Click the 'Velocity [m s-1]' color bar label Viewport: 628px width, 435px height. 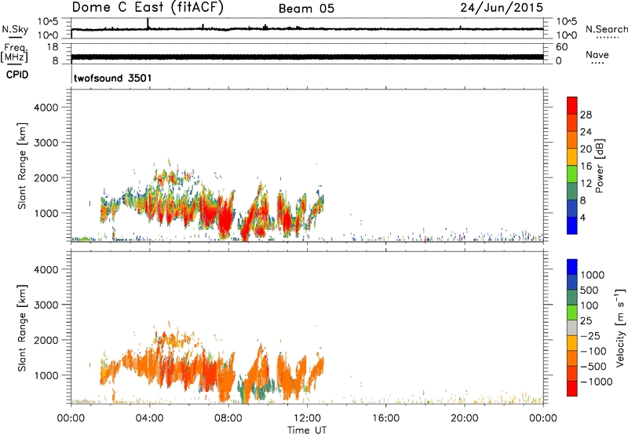620,327
